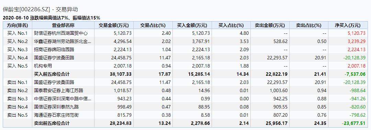This screenshot has width=371, height=130.
Task: Select the title 保龄宝[002286.SZ] - 交易异动
Action: [40, 10]
